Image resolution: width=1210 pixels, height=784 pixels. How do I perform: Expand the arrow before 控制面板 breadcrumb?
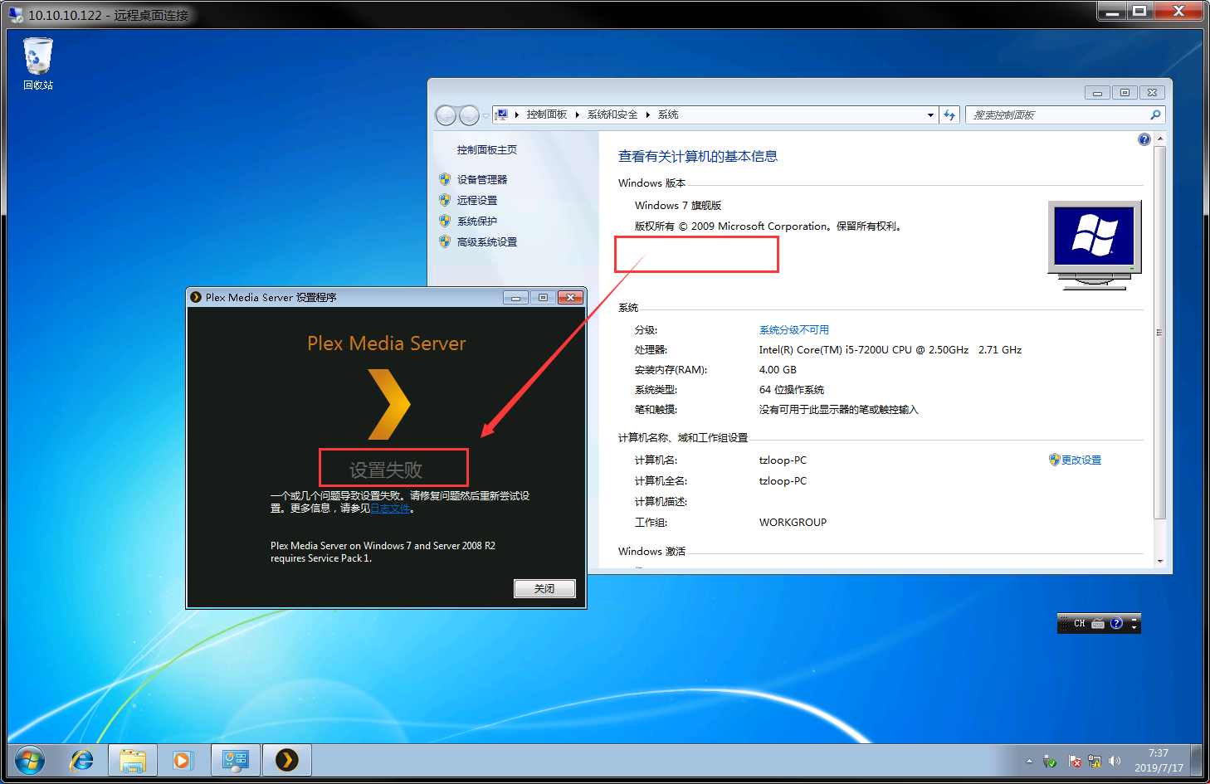516,114
